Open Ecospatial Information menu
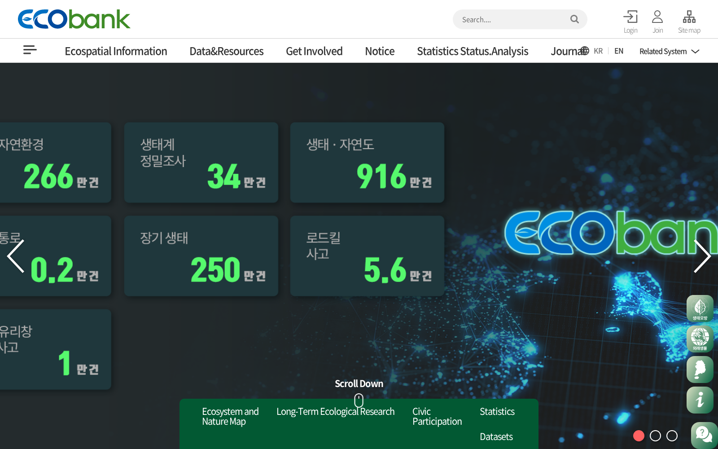The image size is (718, 449). pyautogui.click(x=116, y=51)
